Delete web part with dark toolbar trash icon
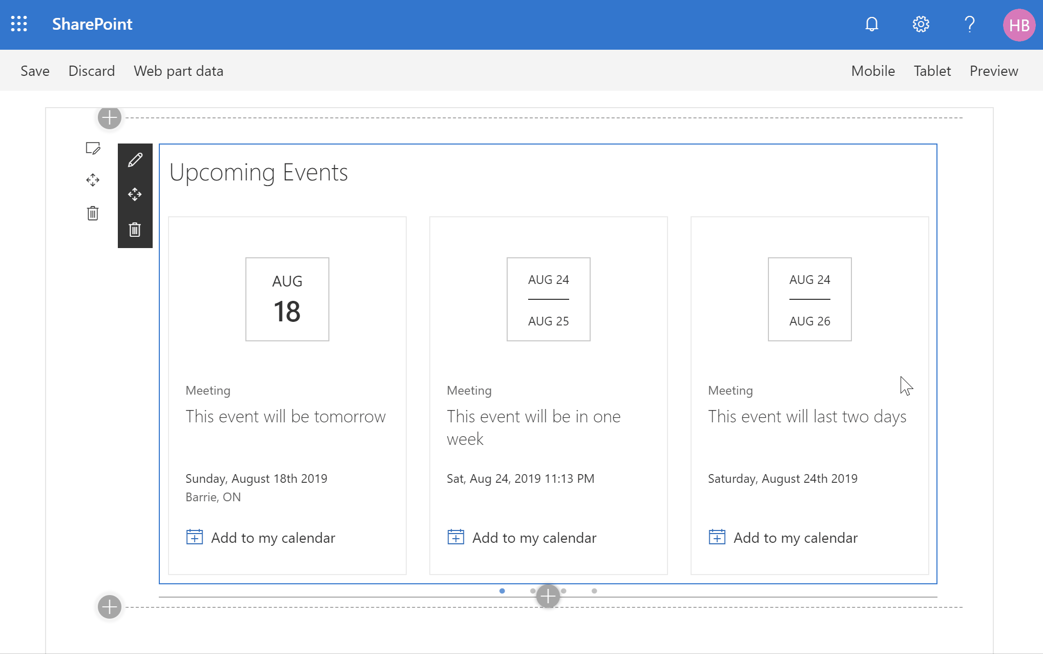Screen dimensions: 1043x654 (135, 230)
